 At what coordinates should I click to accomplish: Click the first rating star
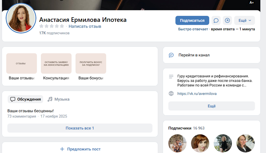tap(42, 26)
